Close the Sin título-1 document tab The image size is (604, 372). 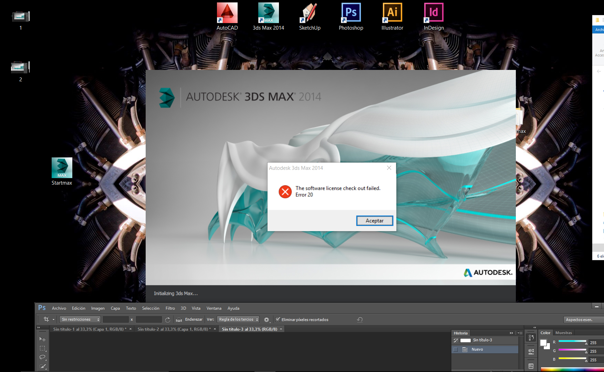pos(131,329)
